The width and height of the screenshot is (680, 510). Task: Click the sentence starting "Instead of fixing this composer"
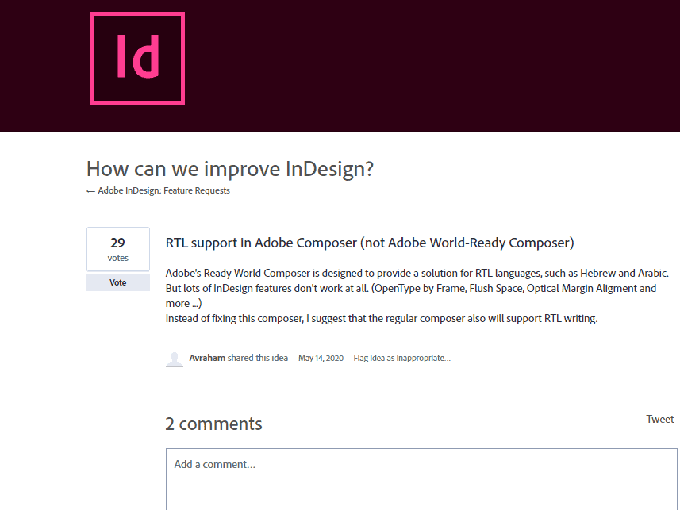(x=381, y=318)
